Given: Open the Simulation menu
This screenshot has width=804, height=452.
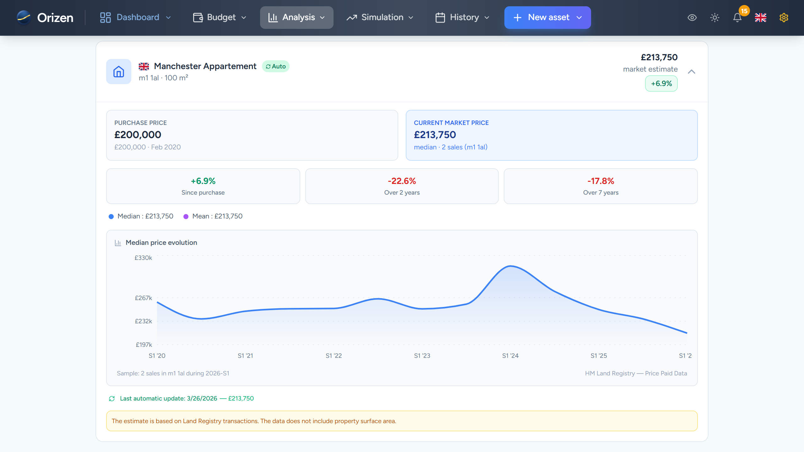Looking at the screenshot, I should (x=382, y=18).
